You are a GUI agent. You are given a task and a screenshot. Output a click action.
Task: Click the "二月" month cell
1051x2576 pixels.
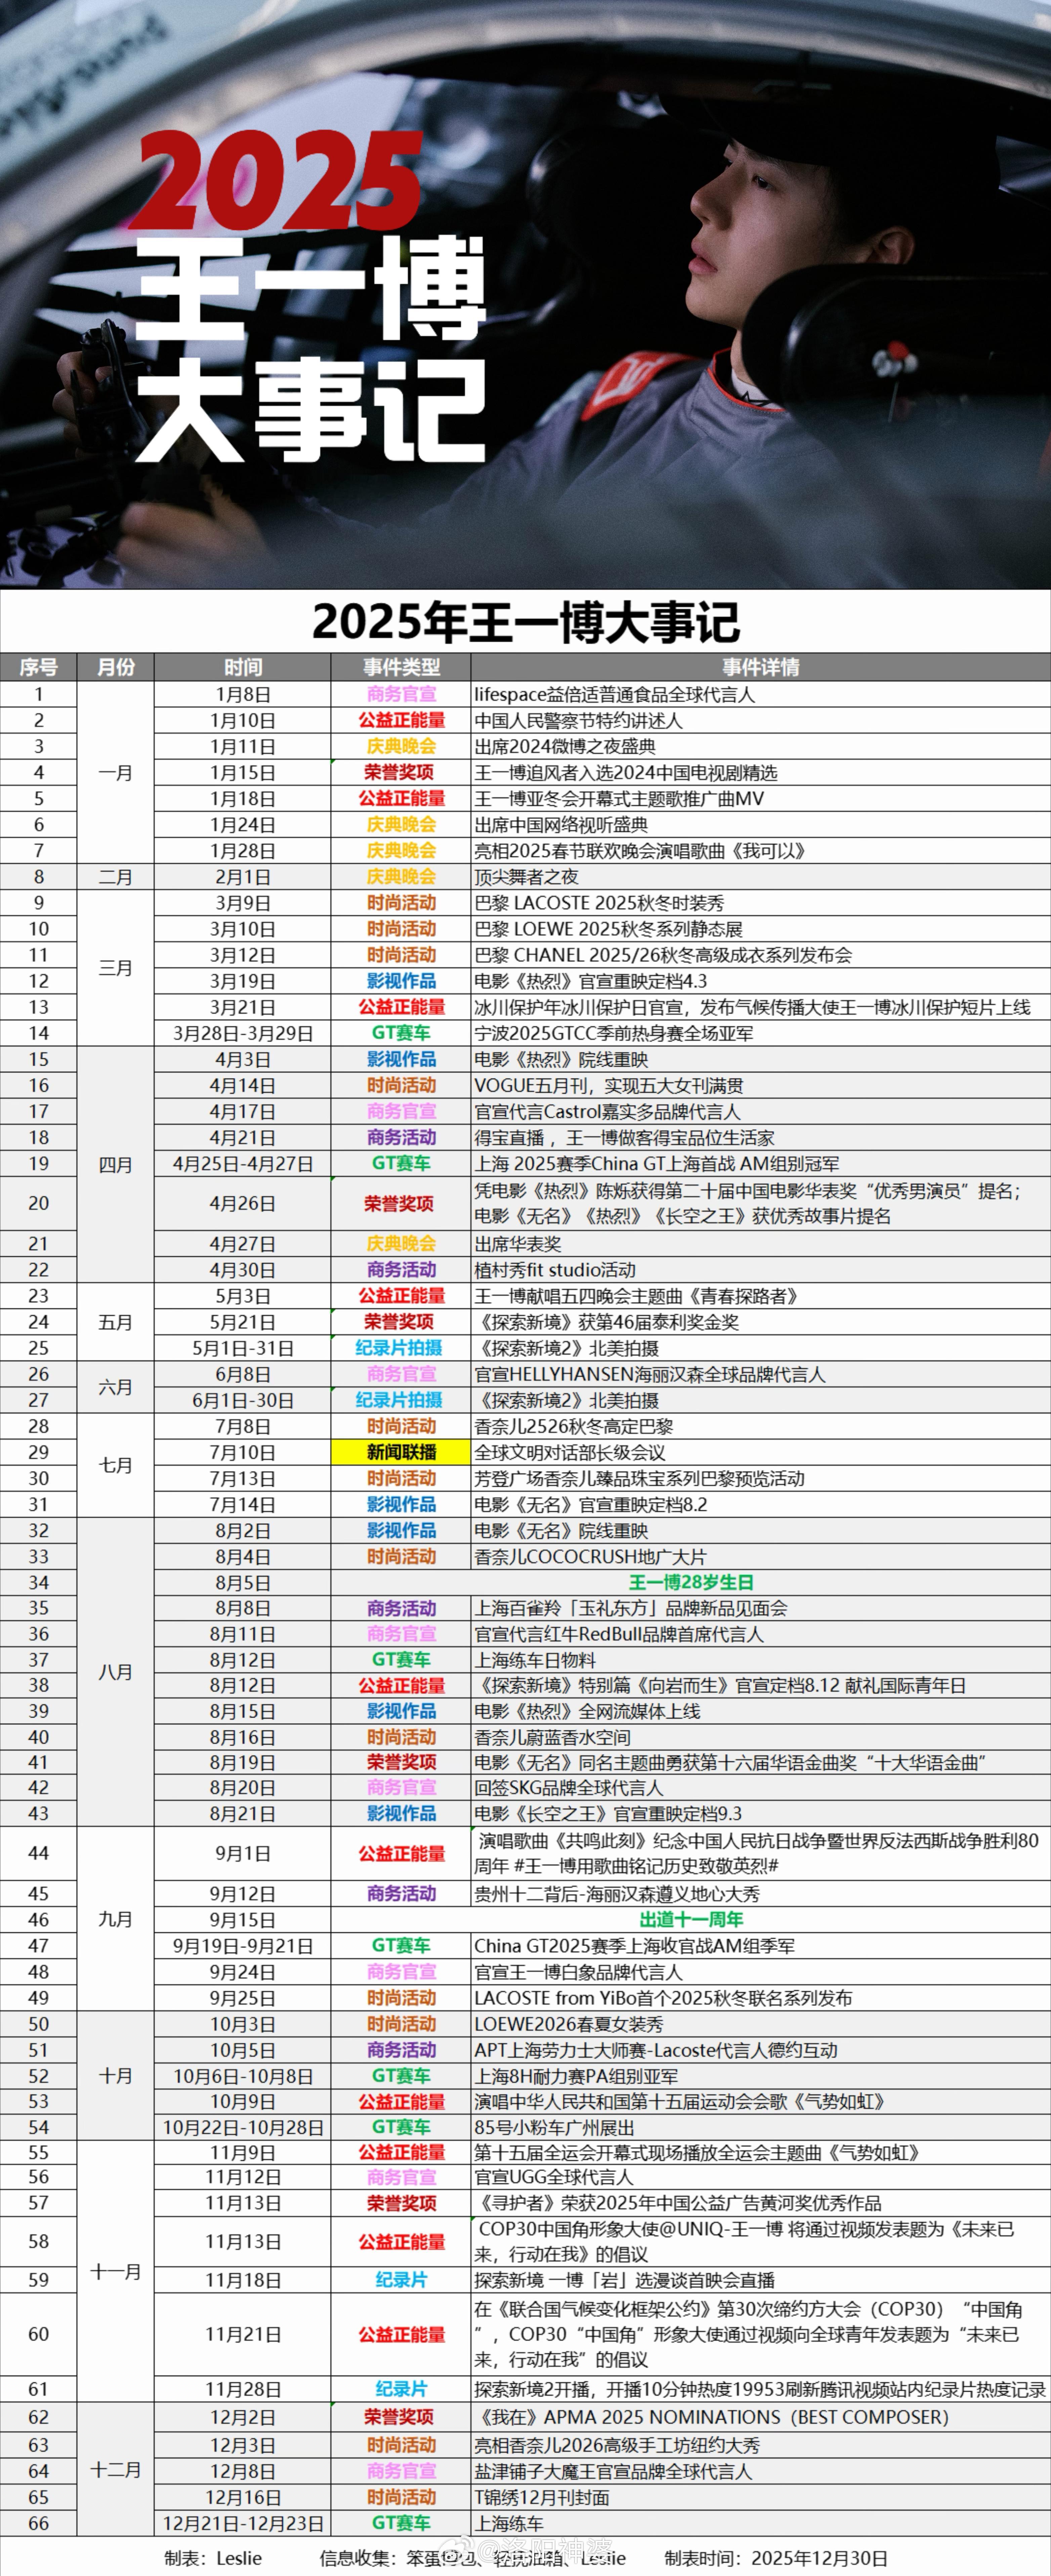116,877
